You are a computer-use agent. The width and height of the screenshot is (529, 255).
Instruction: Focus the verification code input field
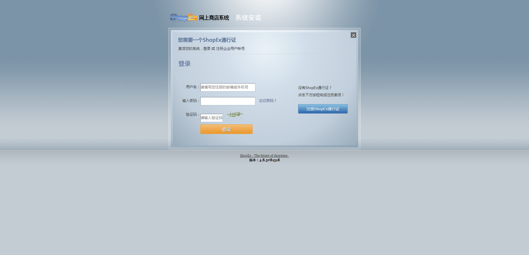pos(212,118)
